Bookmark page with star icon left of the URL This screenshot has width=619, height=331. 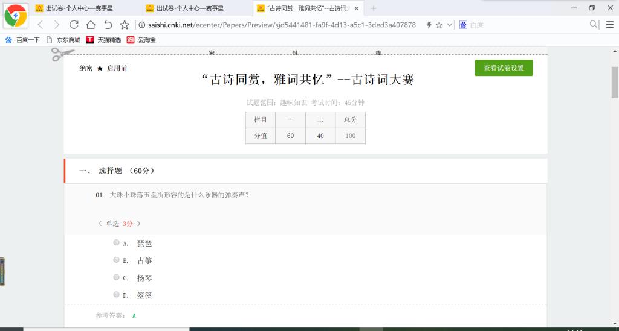(x=125, y=25)
